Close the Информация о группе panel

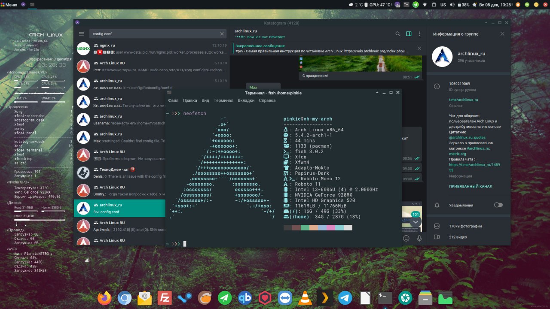502,34
